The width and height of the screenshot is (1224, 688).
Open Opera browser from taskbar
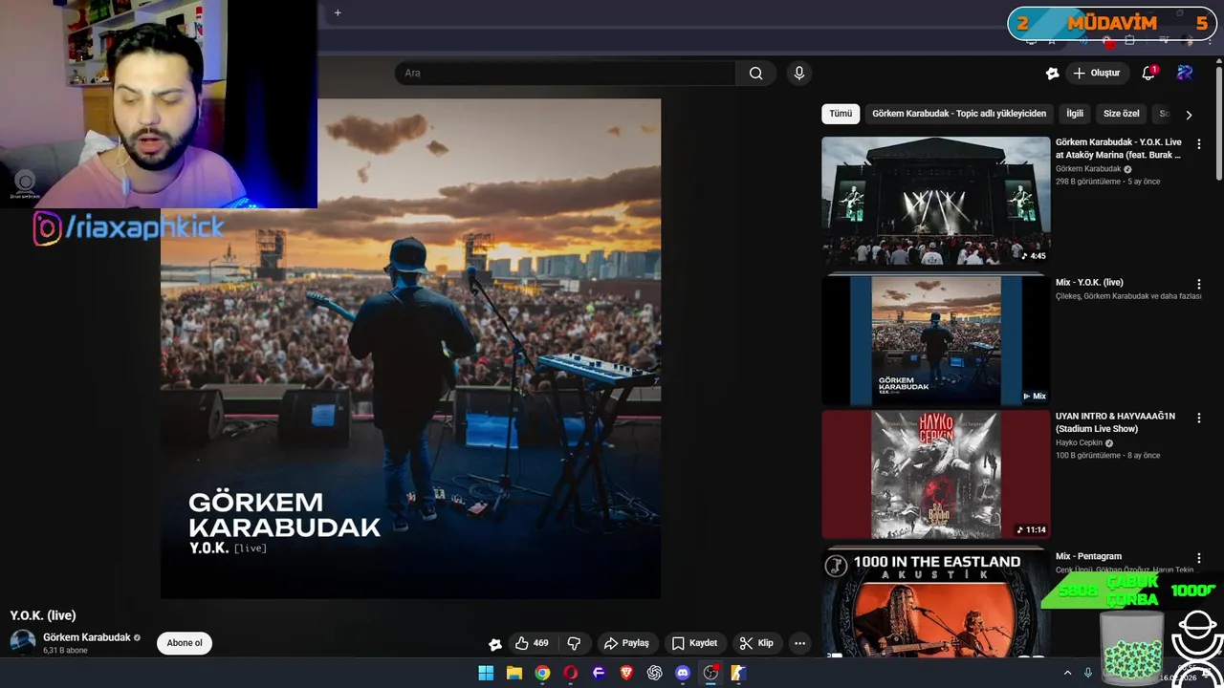tap(571, 673)
